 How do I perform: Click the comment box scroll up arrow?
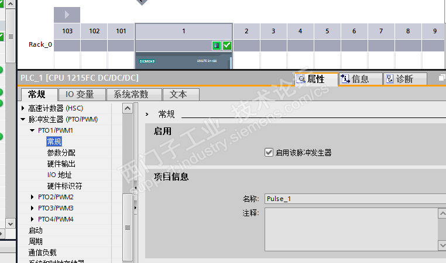point(442,213)
